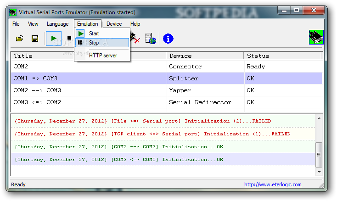Open the View menu
337x201 pixels.
(x=33, y=24)
